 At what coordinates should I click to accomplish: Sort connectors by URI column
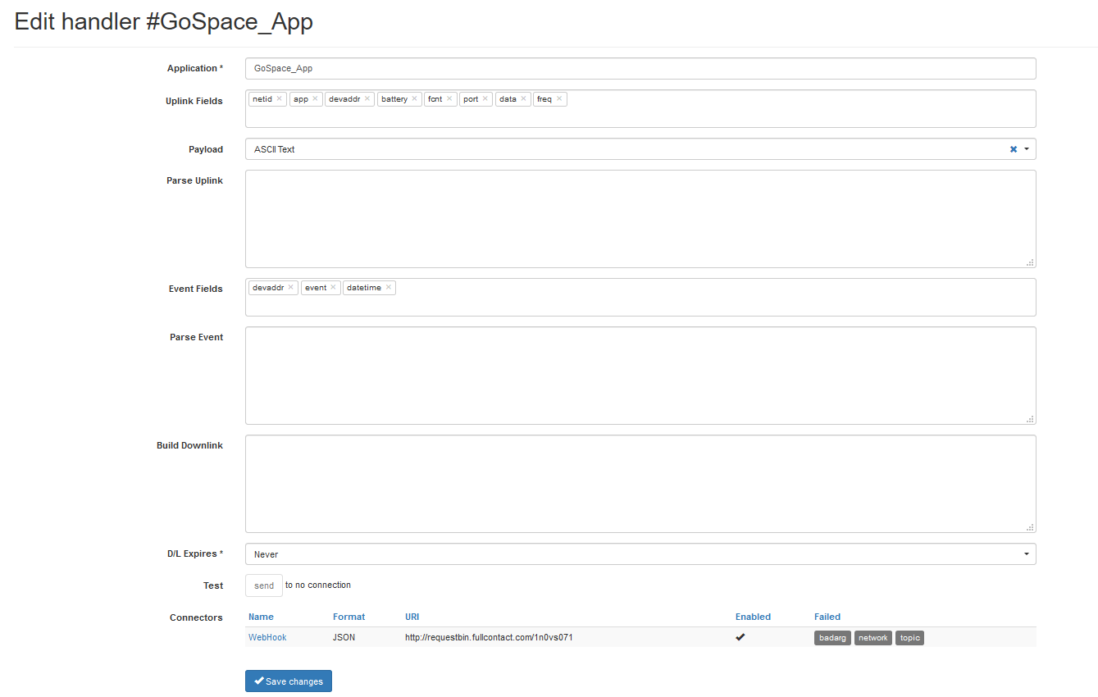click(412, 617)
